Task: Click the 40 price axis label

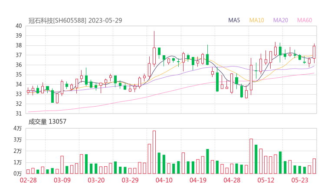Action: pos(19,26)
